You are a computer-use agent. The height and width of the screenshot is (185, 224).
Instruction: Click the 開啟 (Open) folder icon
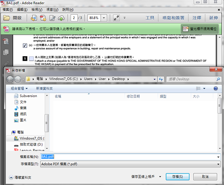(7, 18)
